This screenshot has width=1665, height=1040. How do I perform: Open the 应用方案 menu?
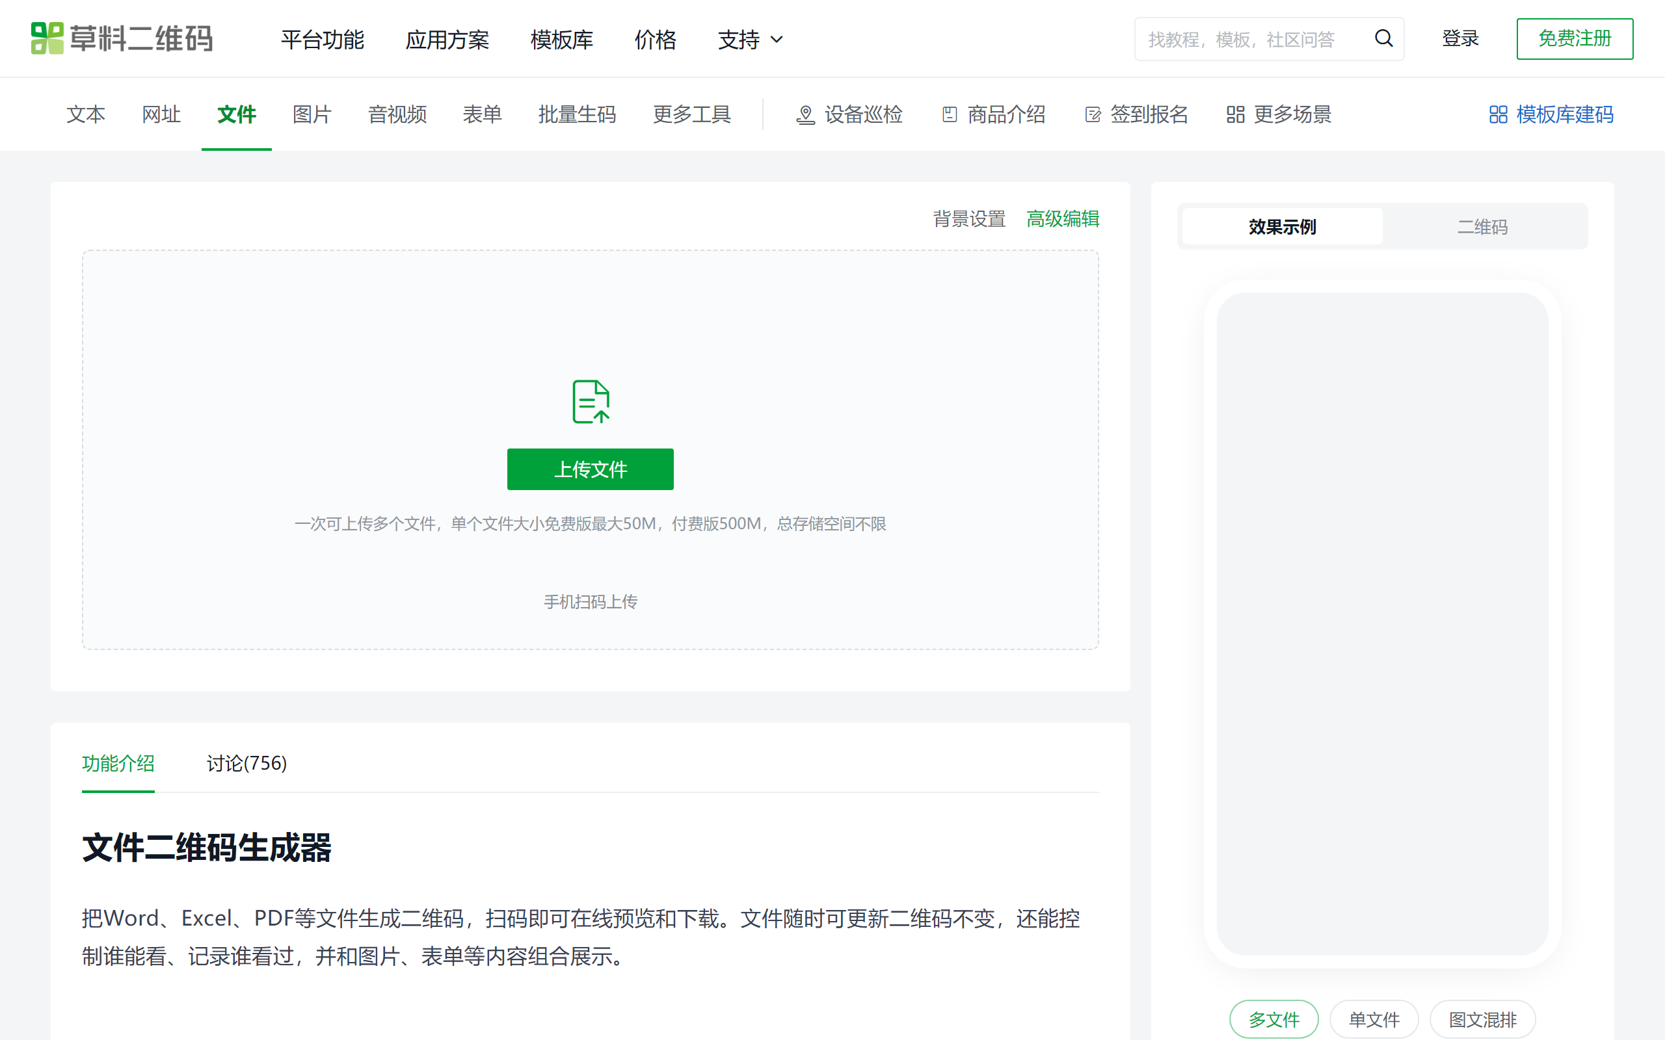pyautogui.click(x=447, y=40)
